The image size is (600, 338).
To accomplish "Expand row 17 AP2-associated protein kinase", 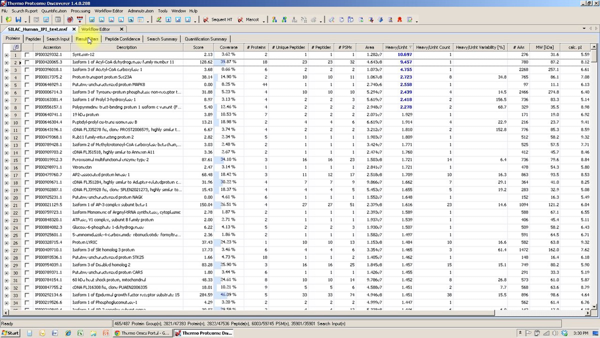I will pyautogui.click(x=6, y=175).
